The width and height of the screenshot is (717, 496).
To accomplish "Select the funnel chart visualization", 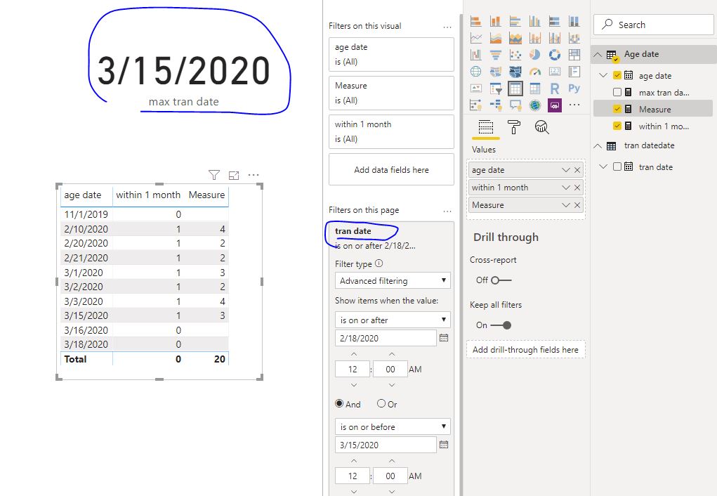I will click(496, 55).
